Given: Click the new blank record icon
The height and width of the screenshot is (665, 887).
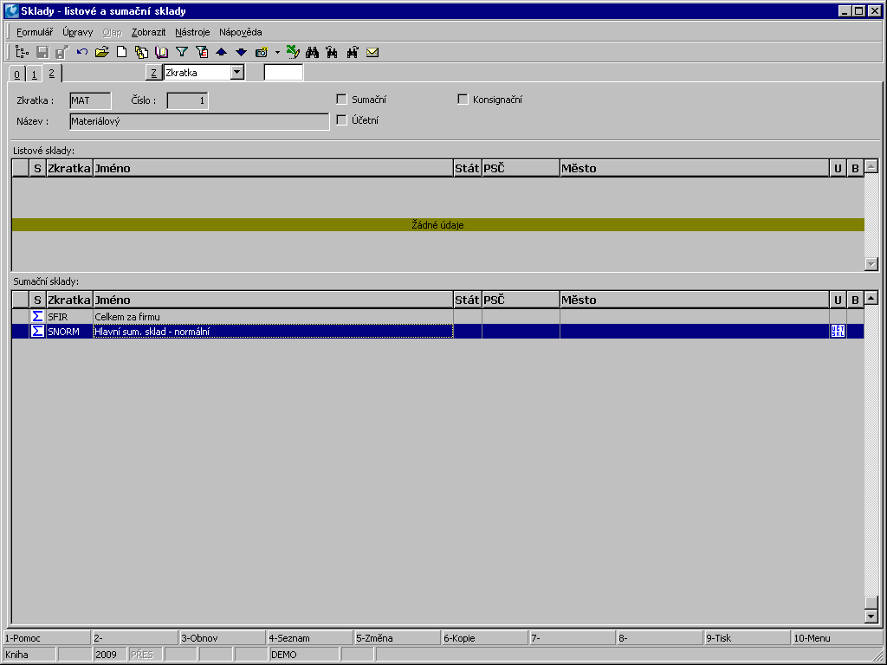Looking at the screenshot, I should click(x=122, y=52).
